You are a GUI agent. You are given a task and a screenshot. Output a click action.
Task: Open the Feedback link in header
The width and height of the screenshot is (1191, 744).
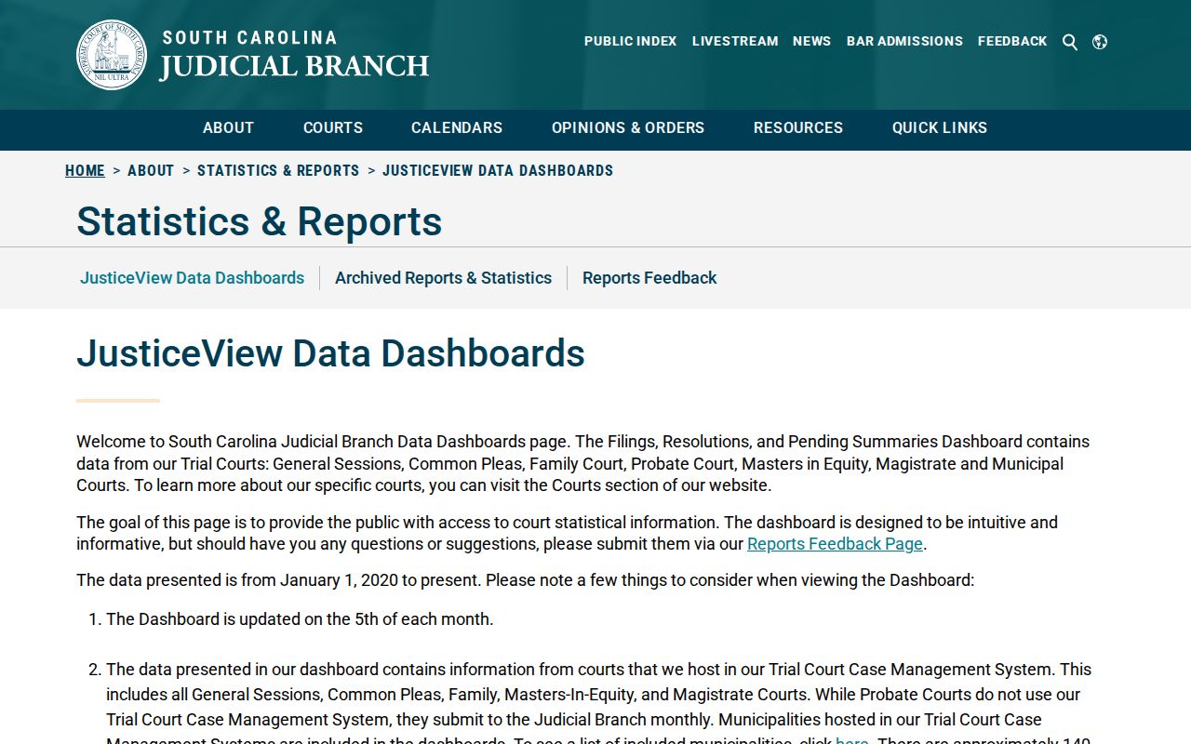point(1012,41)
